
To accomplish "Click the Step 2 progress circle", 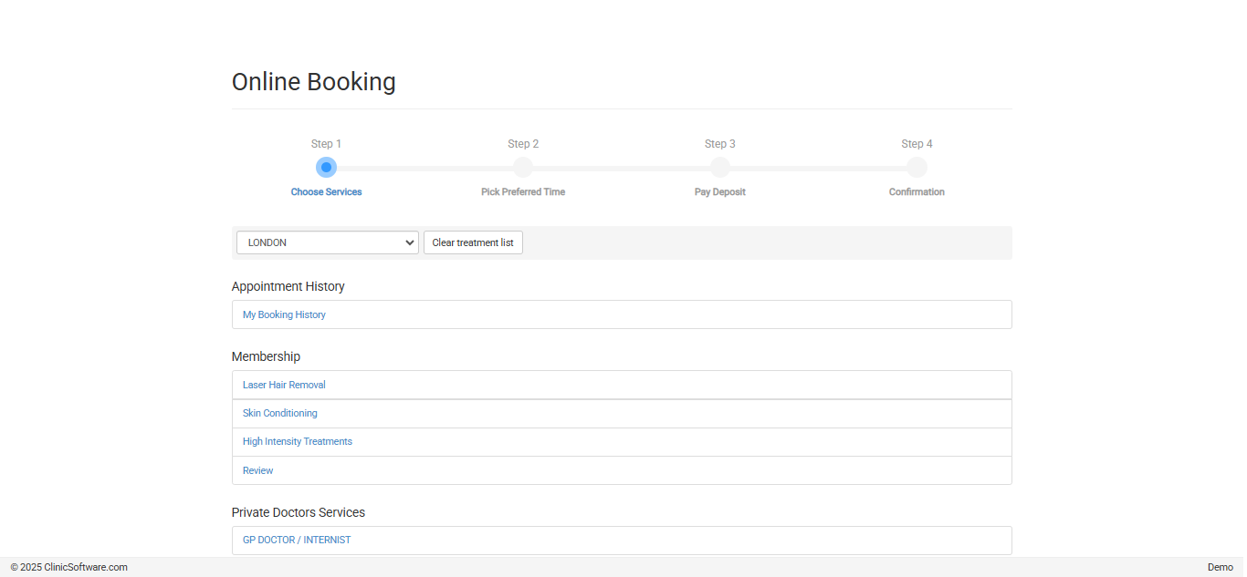I will [x=523, y=167].
